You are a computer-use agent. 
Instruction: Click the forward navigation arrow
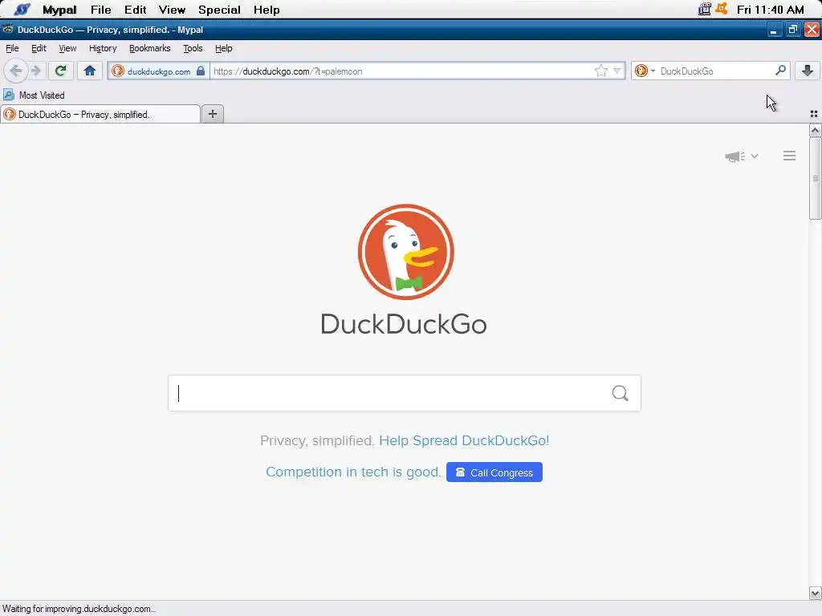click(35, 71)
